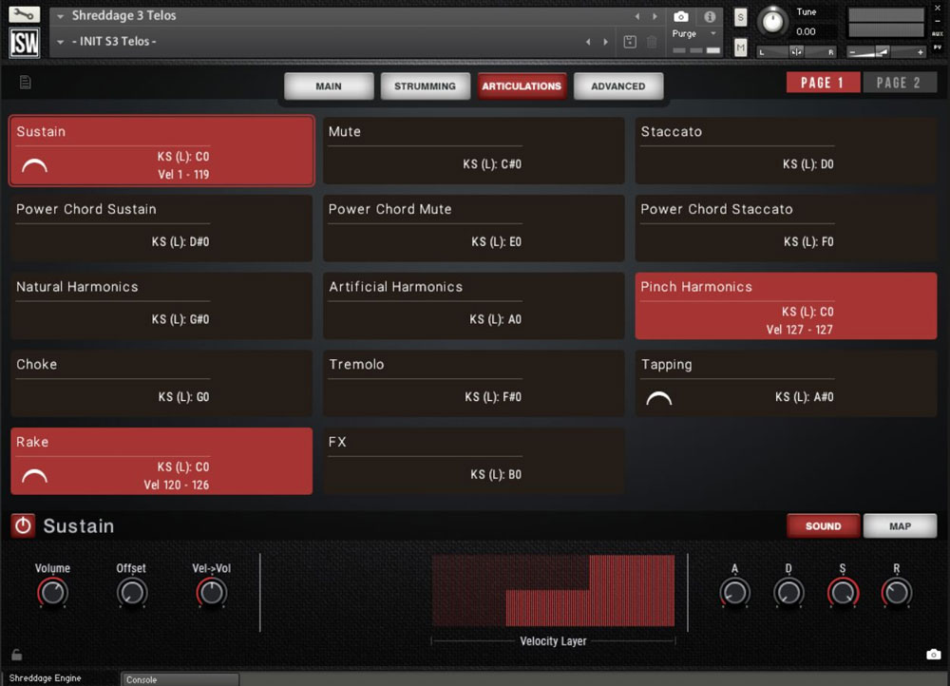Go to next instrument arrow
The image size is (950, 686).
pos(655,16)
